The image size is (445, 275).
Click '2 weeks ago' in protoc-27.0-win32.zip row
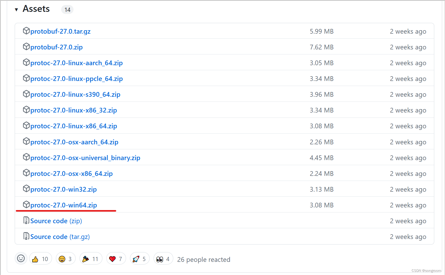click(x=408, y=190)
